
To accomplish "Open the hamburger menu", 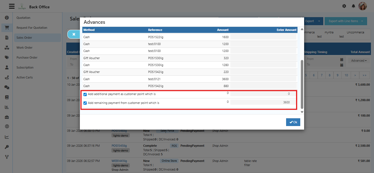I will point(12,6).
